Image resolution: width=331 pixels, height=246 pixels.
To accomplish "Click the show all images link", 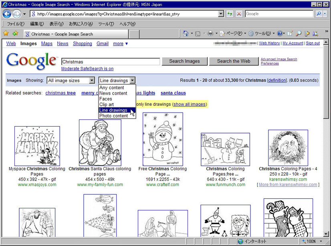I will 190,104.
